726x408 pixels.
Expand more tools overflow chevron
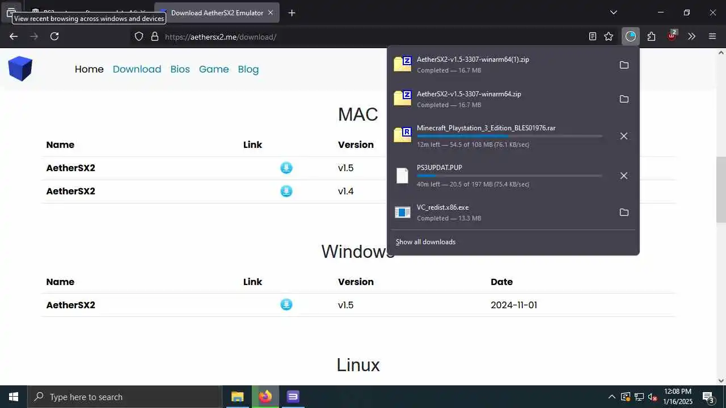click(691, 36)
